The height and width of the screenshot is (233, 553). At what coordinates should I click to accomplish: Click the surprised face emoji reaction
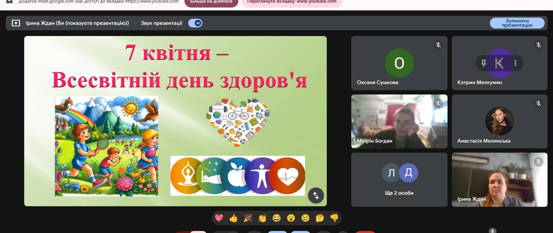pos(291,218)
